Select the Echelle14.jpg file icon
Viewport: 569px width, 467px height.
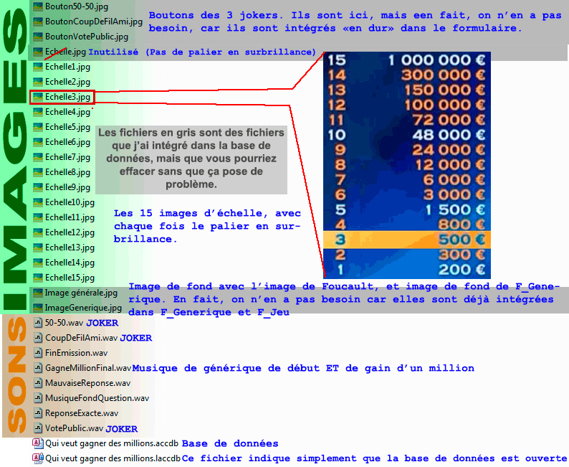(x=38, y=263)
